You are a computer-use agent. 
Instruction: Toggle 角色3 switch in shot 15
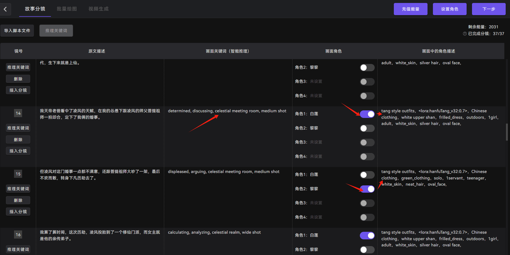367,203
